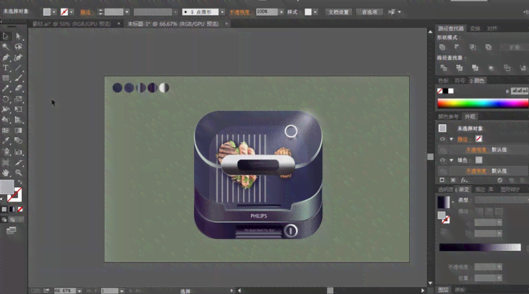The height and width of the screenshot is (294, 529).
Task: Select the Artboard tool
Action: coord(6,163)
